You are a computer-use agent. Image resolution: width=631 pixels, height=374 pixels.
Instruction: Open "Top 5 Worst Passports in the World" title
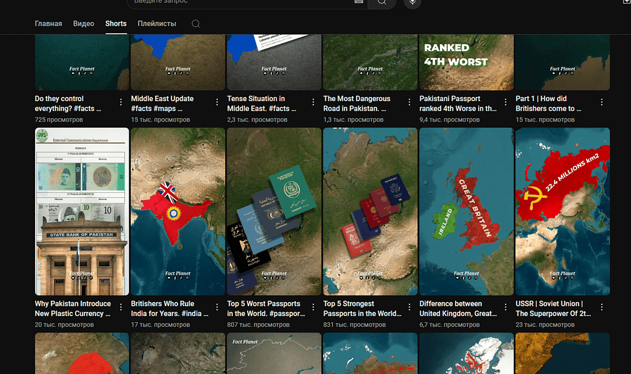[266, 308]
